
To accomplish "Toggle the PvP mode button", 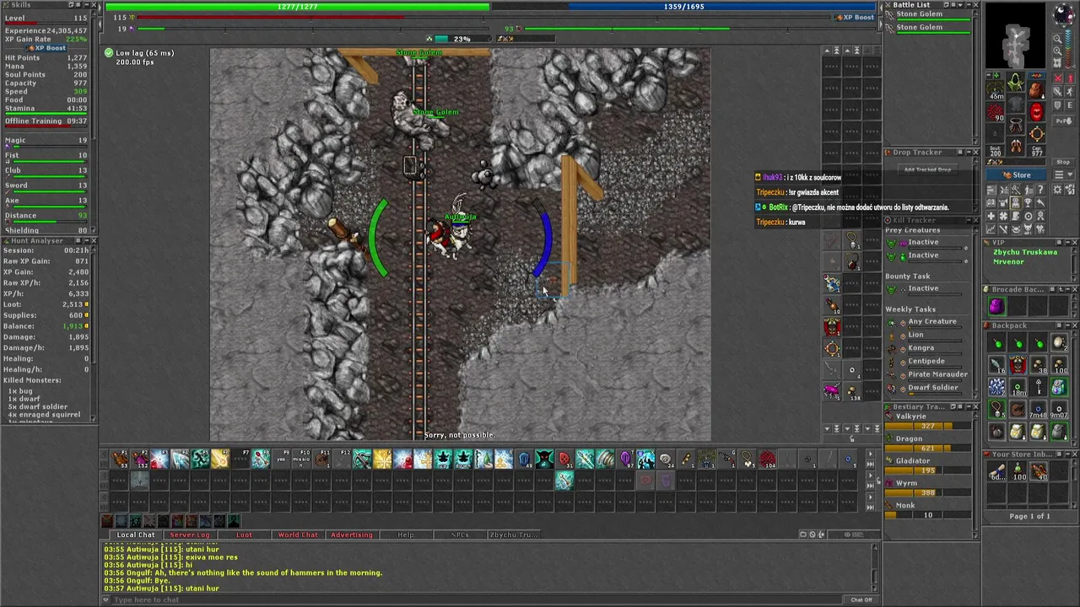I will pyautogui.click(x=1063, y=121).
